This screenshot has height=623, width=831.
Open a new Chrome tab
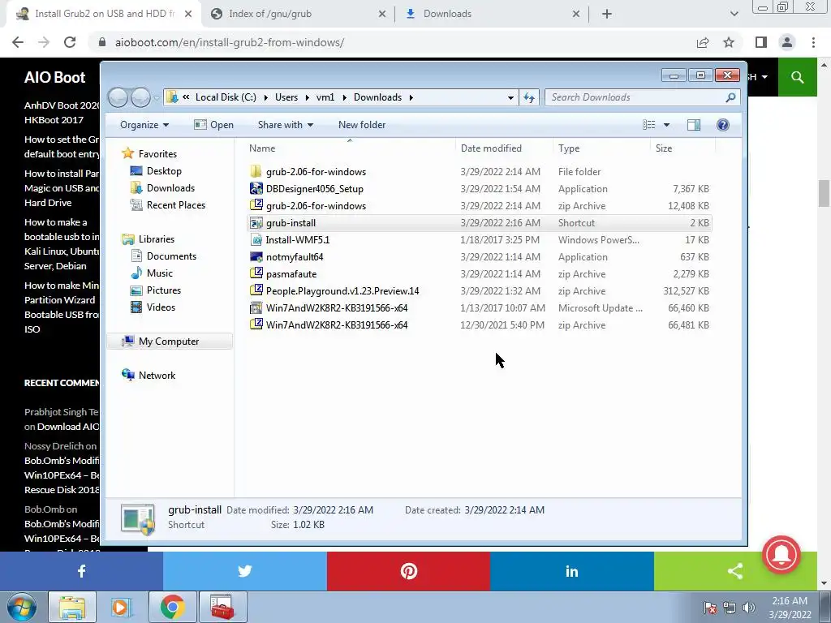607,15
